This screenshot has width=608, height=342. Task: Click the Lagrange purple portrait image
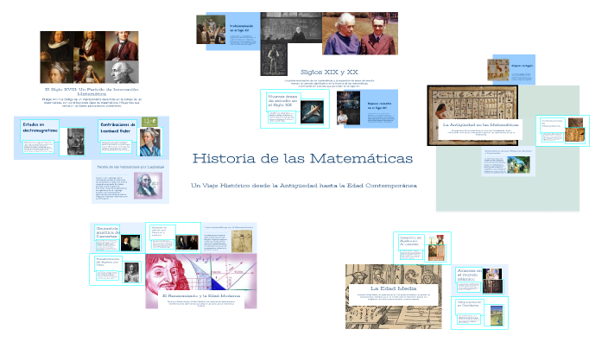(x=149, y=186)
